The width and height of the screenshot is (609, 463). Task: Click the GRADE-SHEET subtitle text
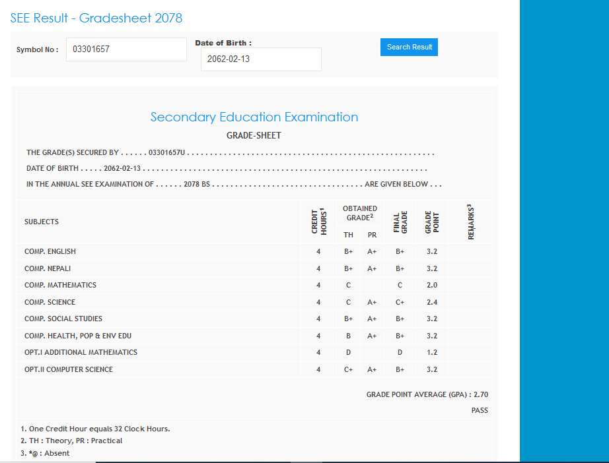tap(254, 136)
